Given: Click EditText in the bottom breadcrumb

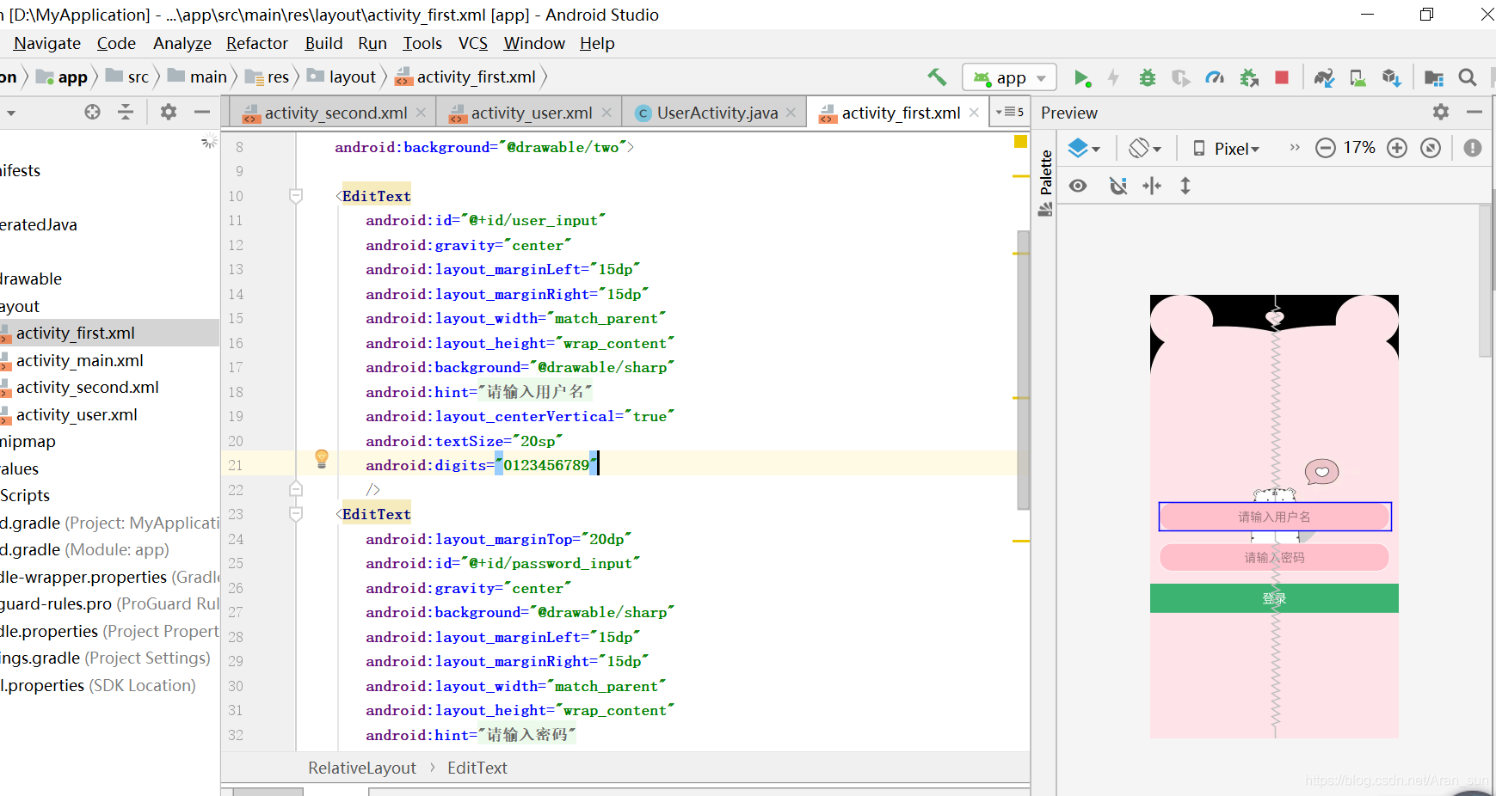Looking at the screenshot, I should coord(477,768).
